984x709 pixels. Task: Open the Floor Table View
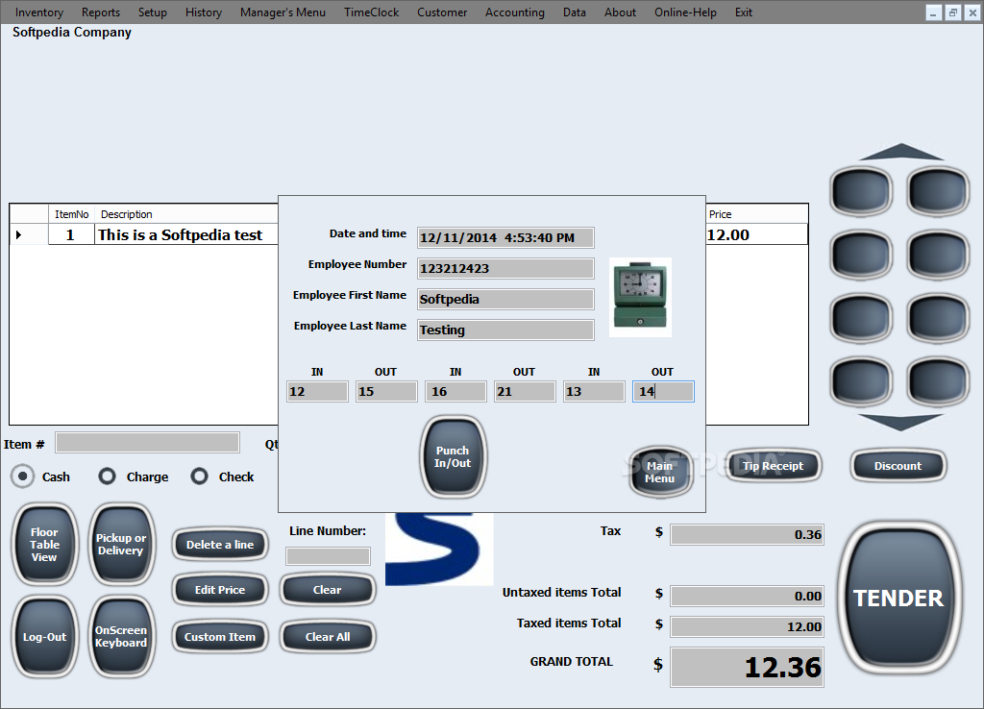click(x=44, y=544)
